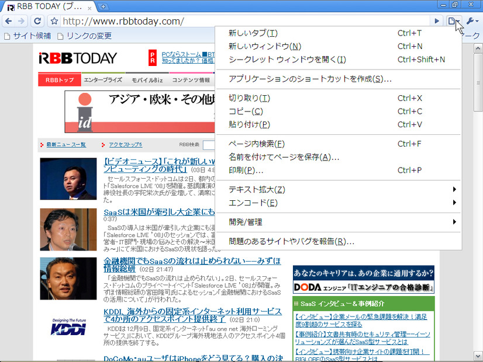Choose ページ内検索(F) menu item
This screenshot has height=362, width=483.
(x=338, y=144)
